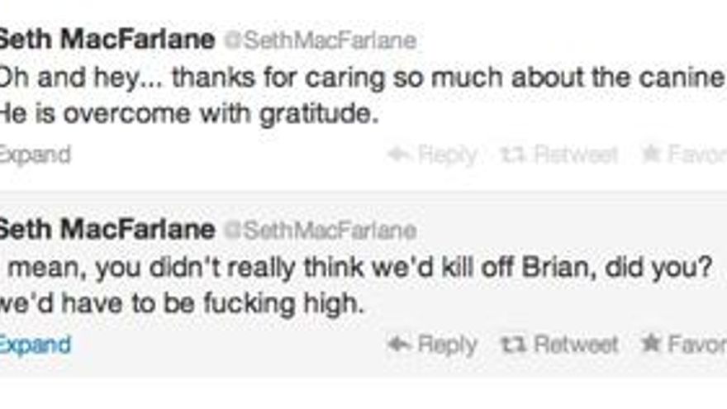
Task: Open Seth MacFarlane's name on the first tweet
Action: point(106,40)
